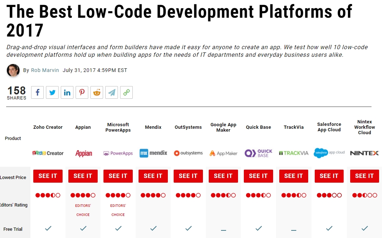Open Zoho Creator product name

(x=48, y=127)
